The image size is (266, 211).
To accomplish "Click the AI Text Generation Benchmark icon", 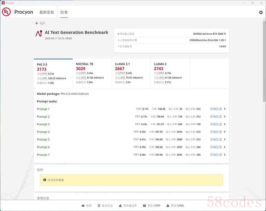I will 39,33.
